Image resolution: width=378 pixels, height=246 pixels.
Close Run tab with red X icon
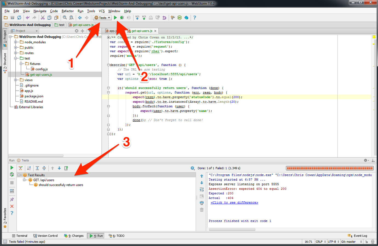click(12, 206)
